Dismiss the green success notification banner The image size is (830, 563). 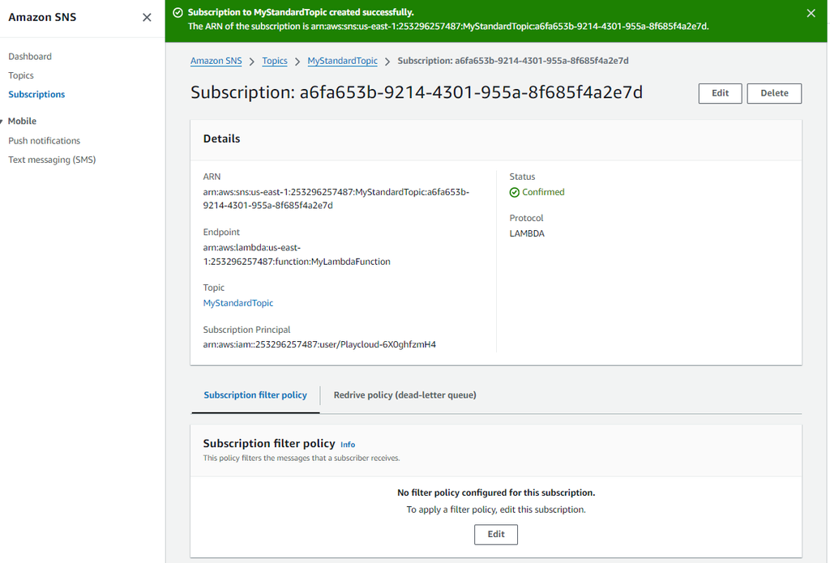tap(811, 13)
